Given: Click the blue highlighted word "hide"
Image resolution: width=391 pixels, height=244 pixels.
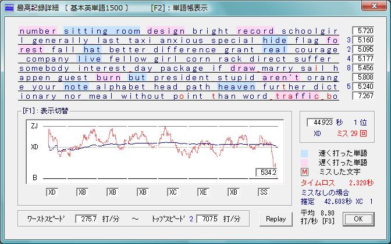Looking at the screenshot, I should coord(275,40).
